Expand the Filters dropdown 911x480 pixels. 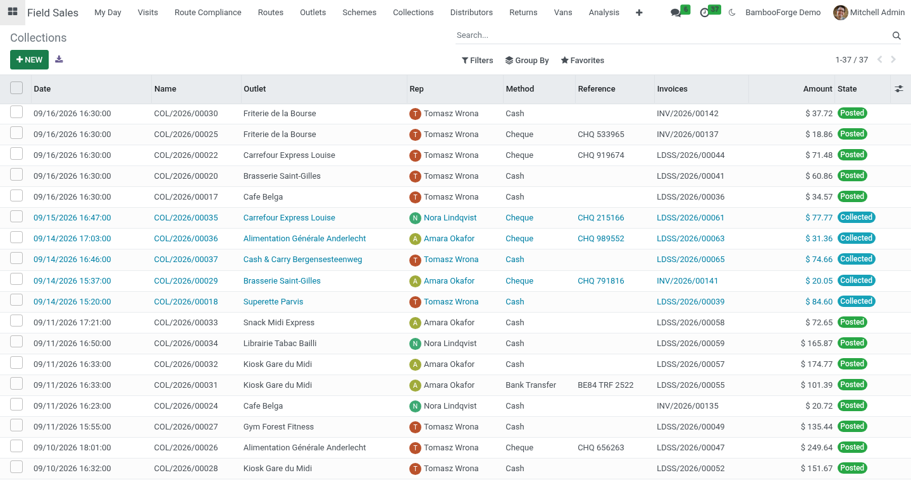[478, 61]
